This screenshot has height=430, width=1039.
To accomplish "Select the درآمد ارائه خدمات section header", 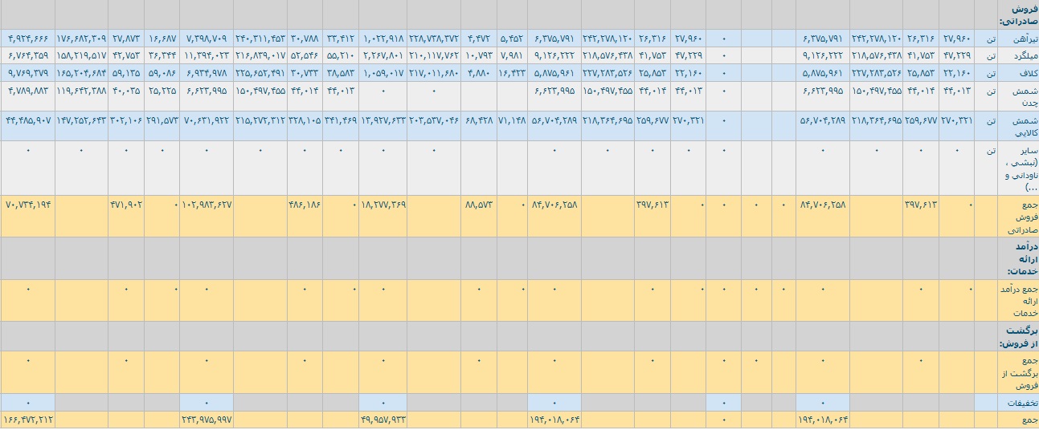I will coord(1018,258).
